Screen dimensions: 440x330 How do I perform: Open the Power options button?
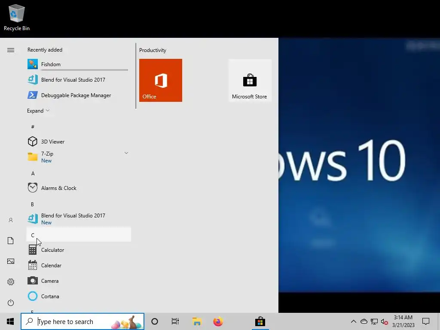pos(11,302)
